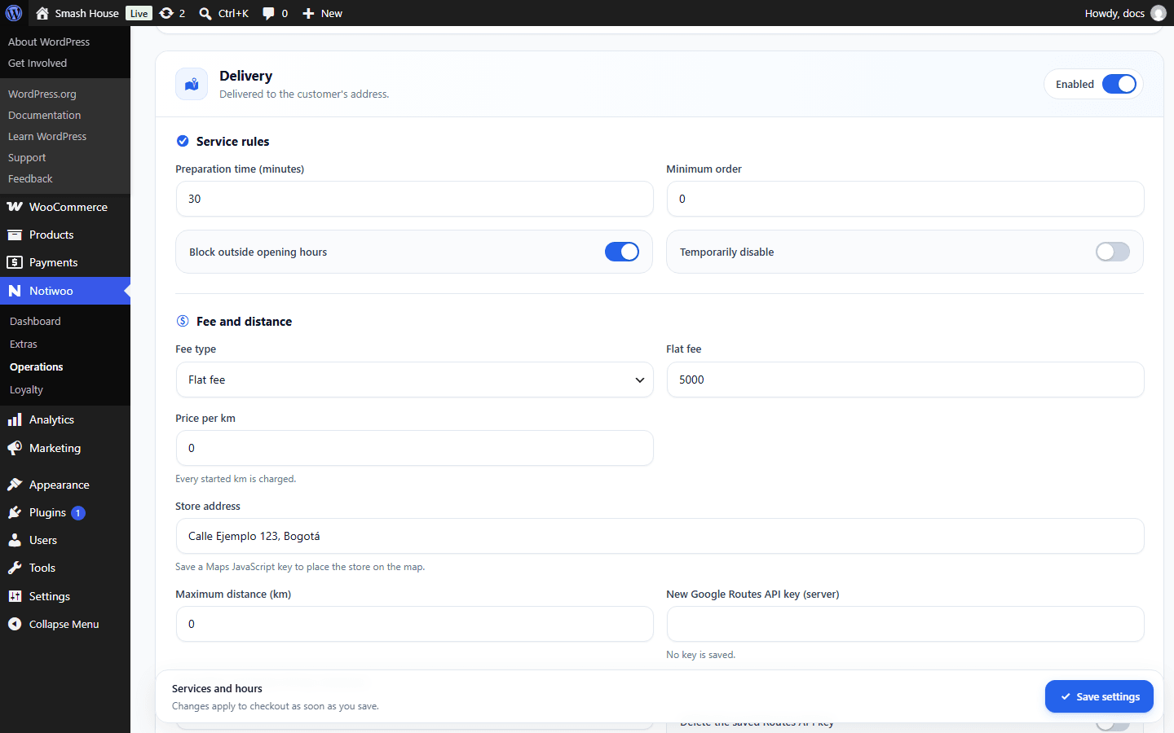Click the updates icon showing 2

point(166,13)
